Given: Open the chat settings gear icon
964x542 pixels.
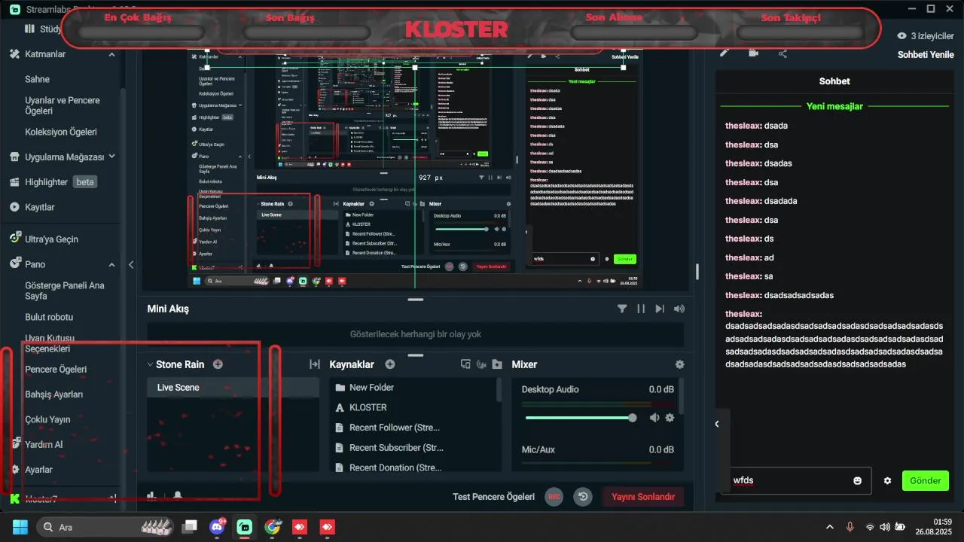Looking at the screenshot, I should coord(887,480).
